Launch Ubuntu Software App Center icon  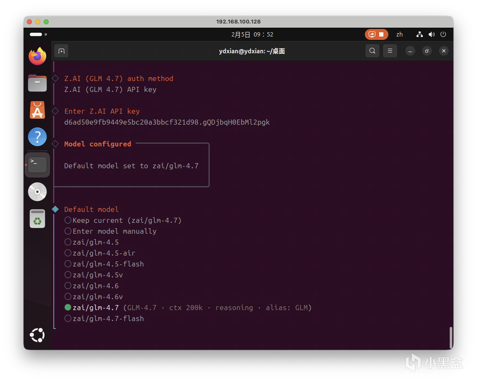click(37, 110)
